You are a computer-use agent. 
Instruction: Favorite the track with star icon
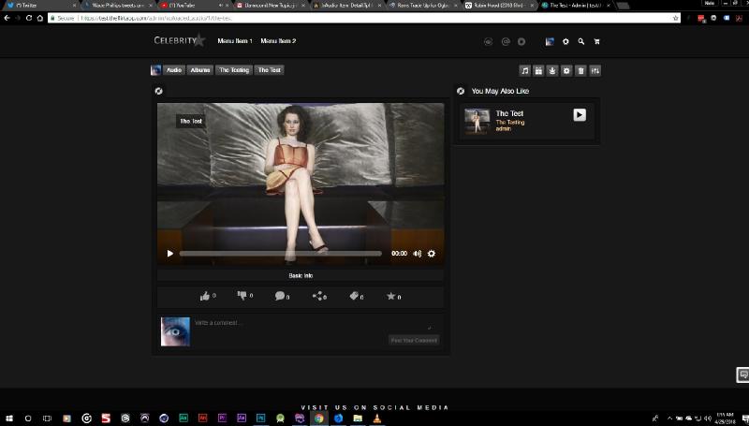pos(391,296)
